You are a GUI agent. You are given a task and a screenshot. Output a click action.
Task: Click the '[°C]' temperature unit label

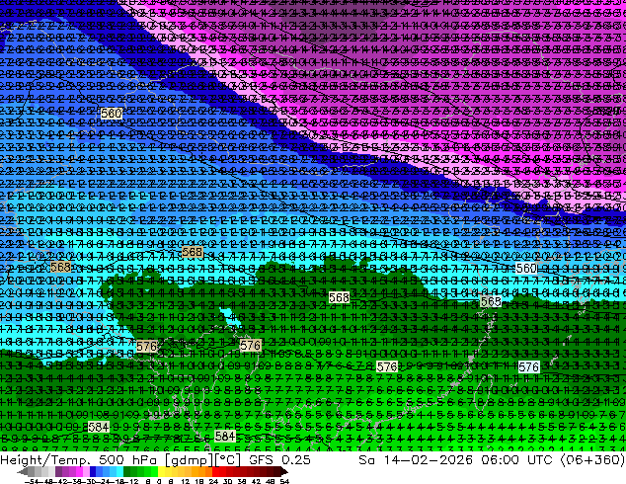coord(228,460)
